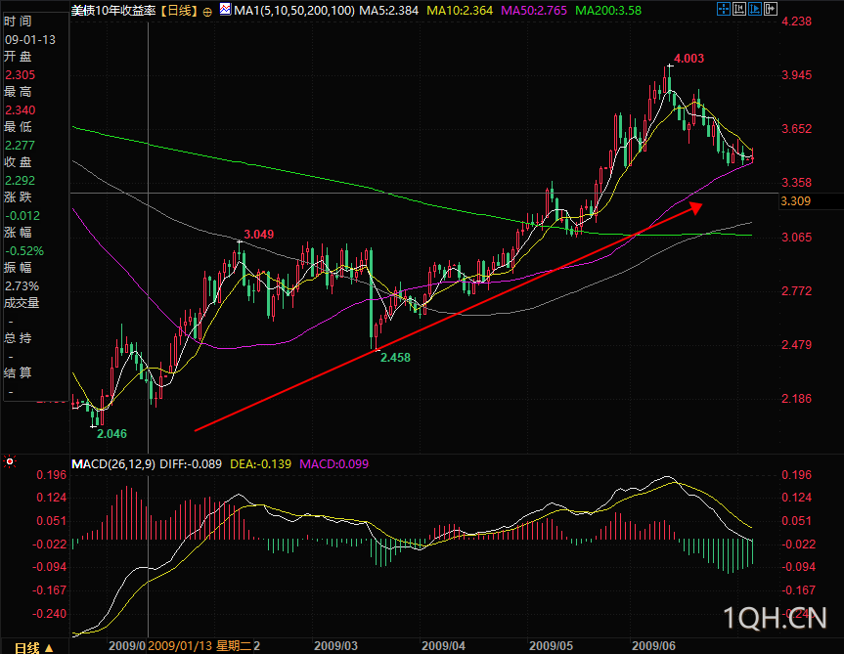Image resolution: width=844 pixels, height=654 pixels.
Task: Click the MA indicator chart icon
Action: point(225,10)
